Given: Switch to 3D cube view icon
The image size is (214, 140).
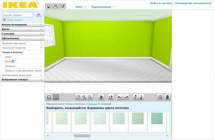Looking at the screenshot, I should (56, 97).
